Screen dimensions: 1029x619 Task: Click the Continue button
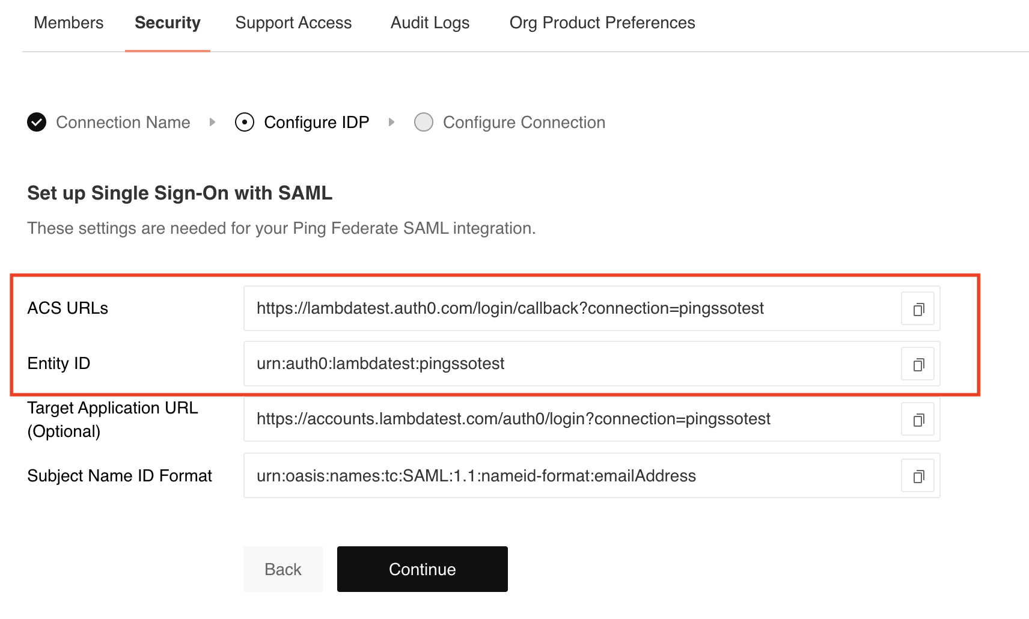point(422,569)
